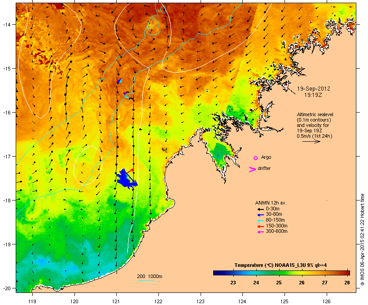Click the 0.5m/s velocity scale arrow
The image size is (368, 305).
coord(311,141)
